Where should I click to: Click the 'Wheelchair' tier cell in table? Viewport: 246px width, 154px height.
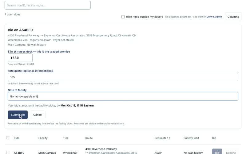point(70,152)
